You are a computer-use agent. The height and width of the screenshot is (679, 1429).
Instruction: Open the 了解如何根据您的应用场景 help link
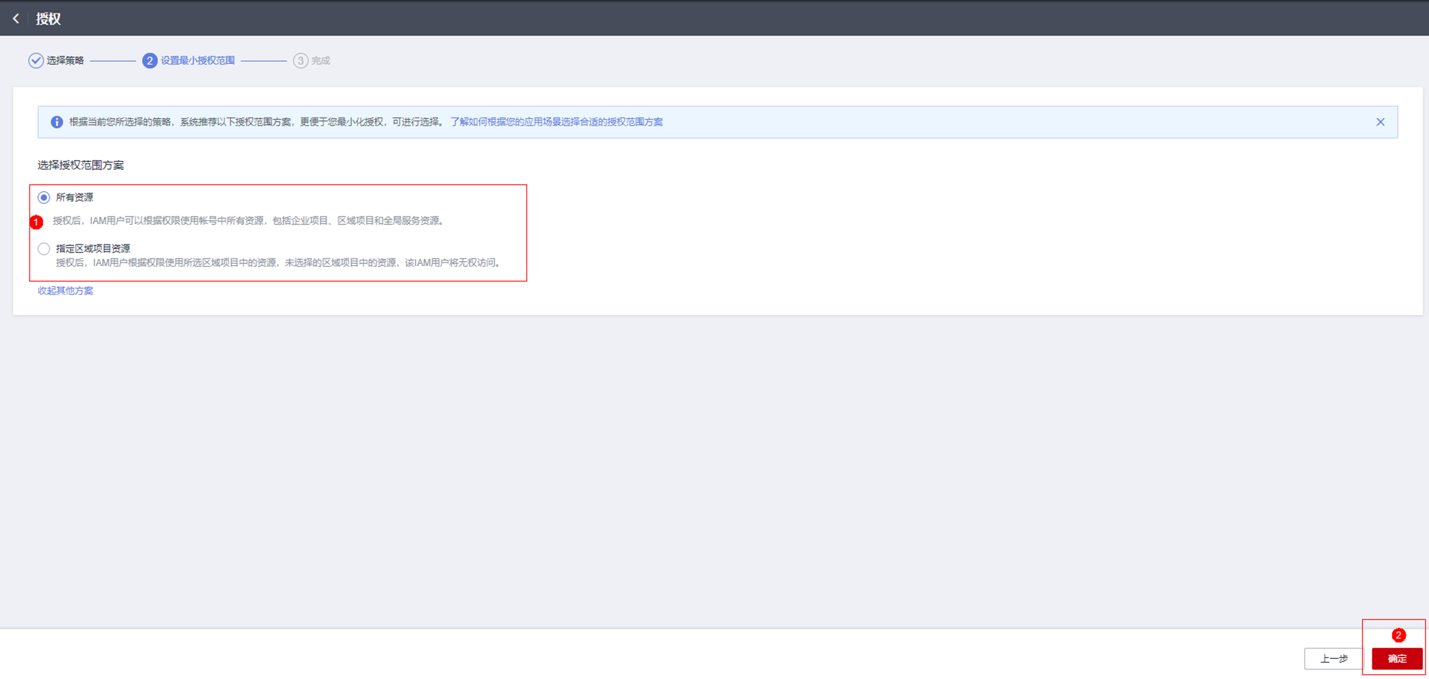pos(556,122)
